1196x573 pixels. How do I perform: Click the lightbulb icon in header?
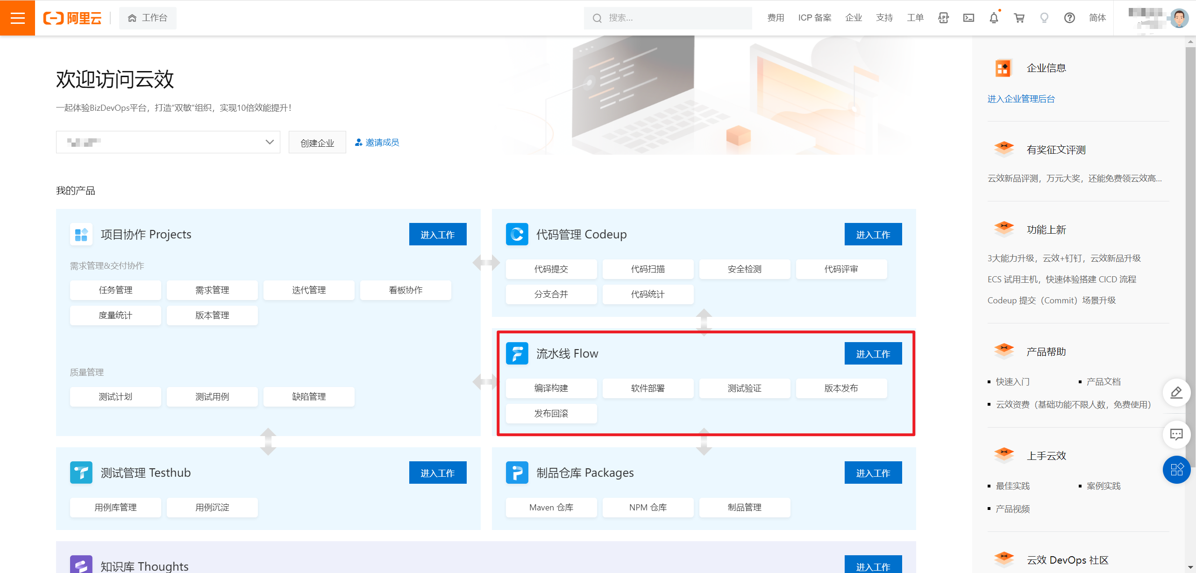[1044, 18]
